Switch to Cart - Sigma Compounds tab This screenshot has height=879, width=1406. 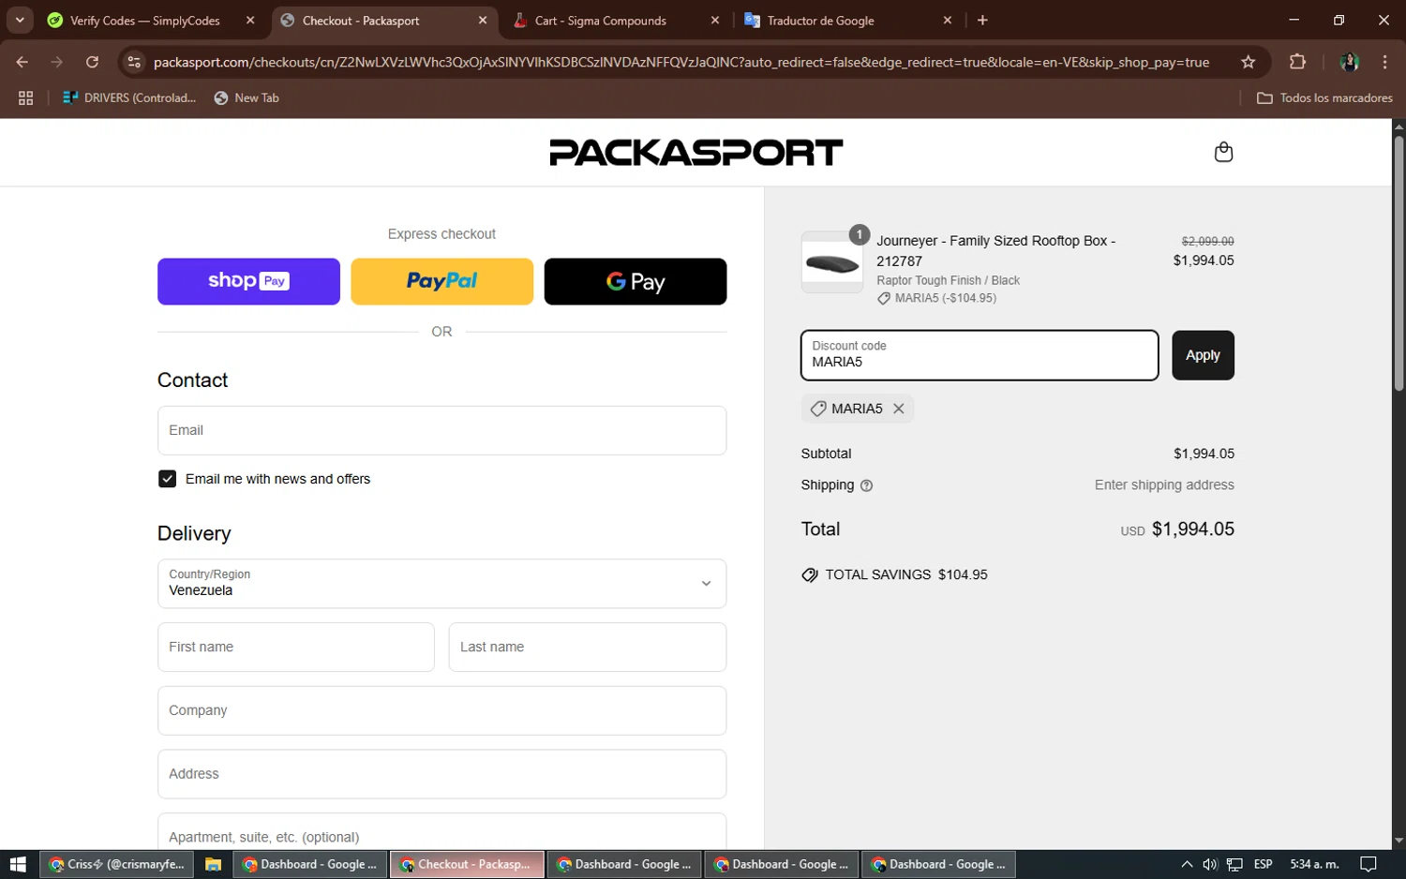coord(601,20)
